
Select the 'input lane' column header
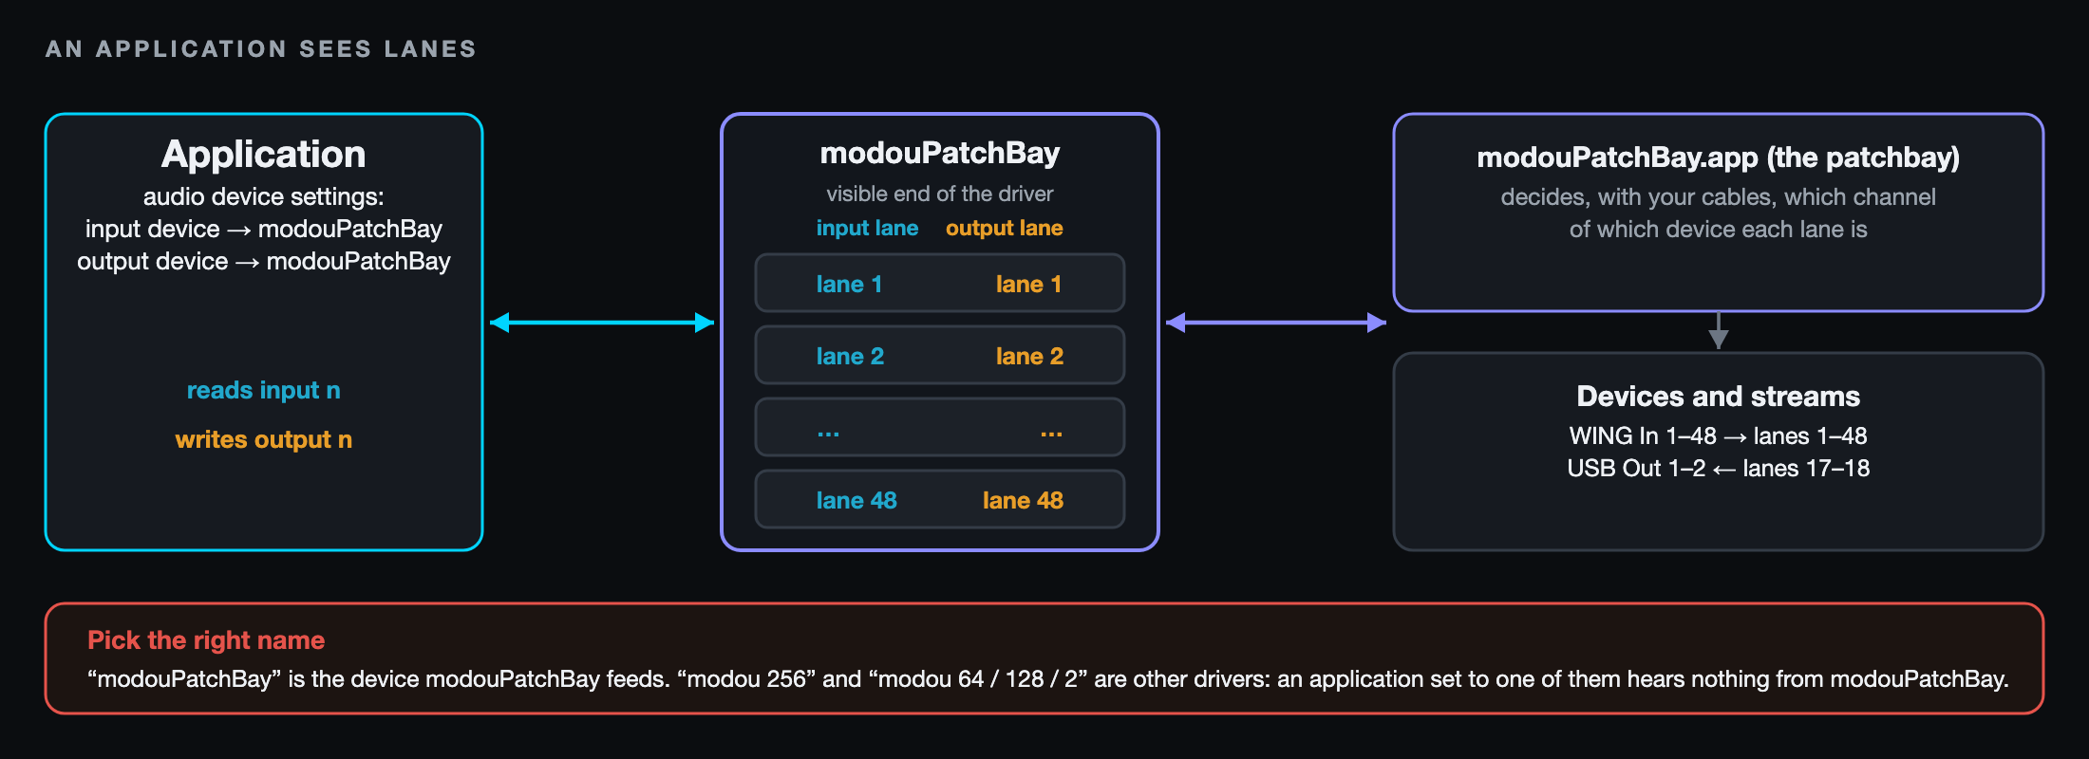tap(868, 228)
